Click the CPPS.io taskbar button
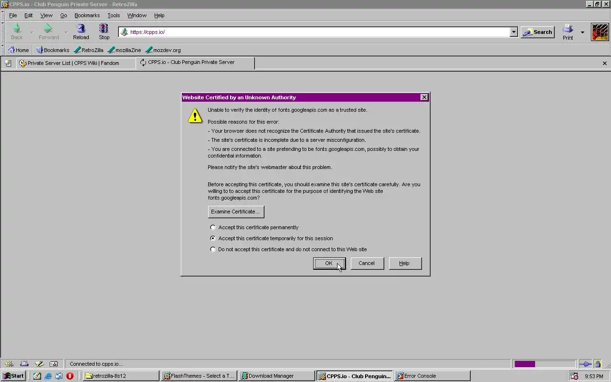611x382 pixels. point(355,376)
